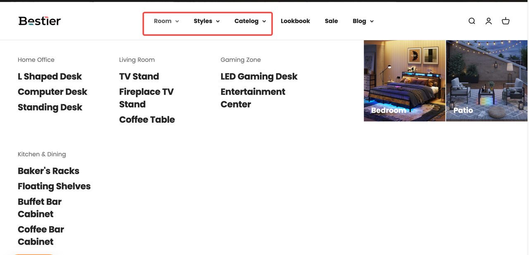Click the search magnifier icon
Viewport: 529px width, 255px height.
pyautogui.click(x=472, y=21)
